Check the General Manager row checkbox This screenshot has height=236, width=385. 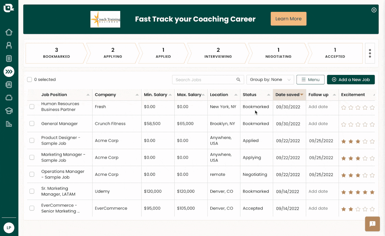(x=32, y=124)
